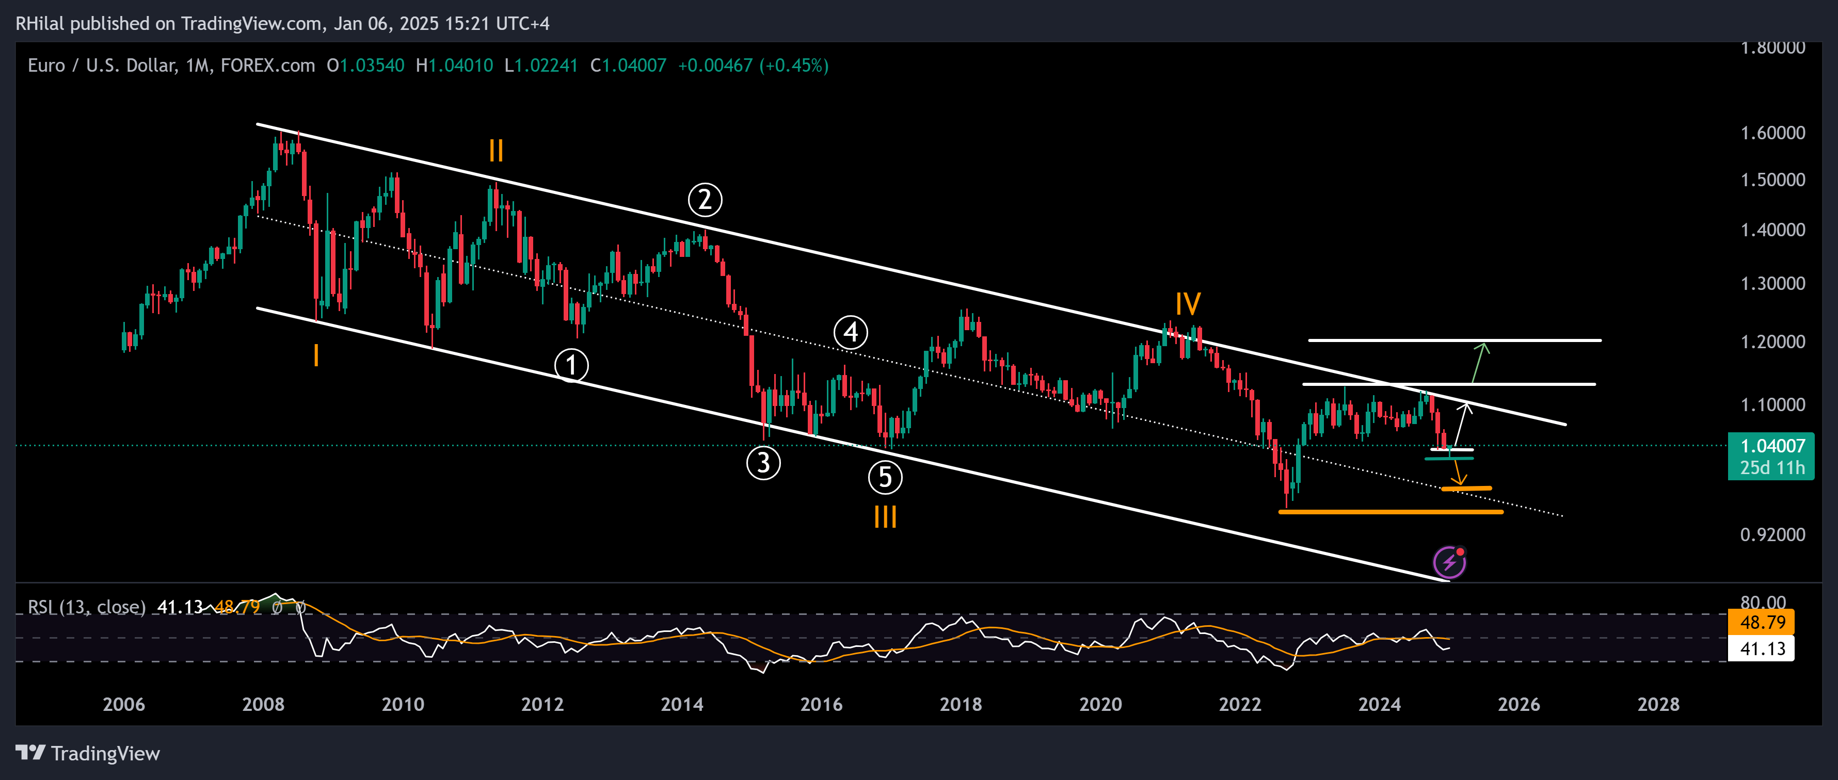Select the circled 1 wave label

[571, 366]
